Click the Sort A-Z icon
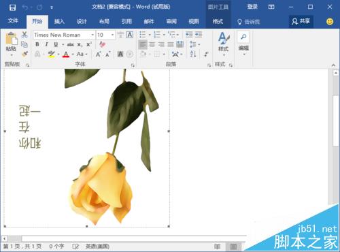The image size is (340, 252). [x=193, y=54]
